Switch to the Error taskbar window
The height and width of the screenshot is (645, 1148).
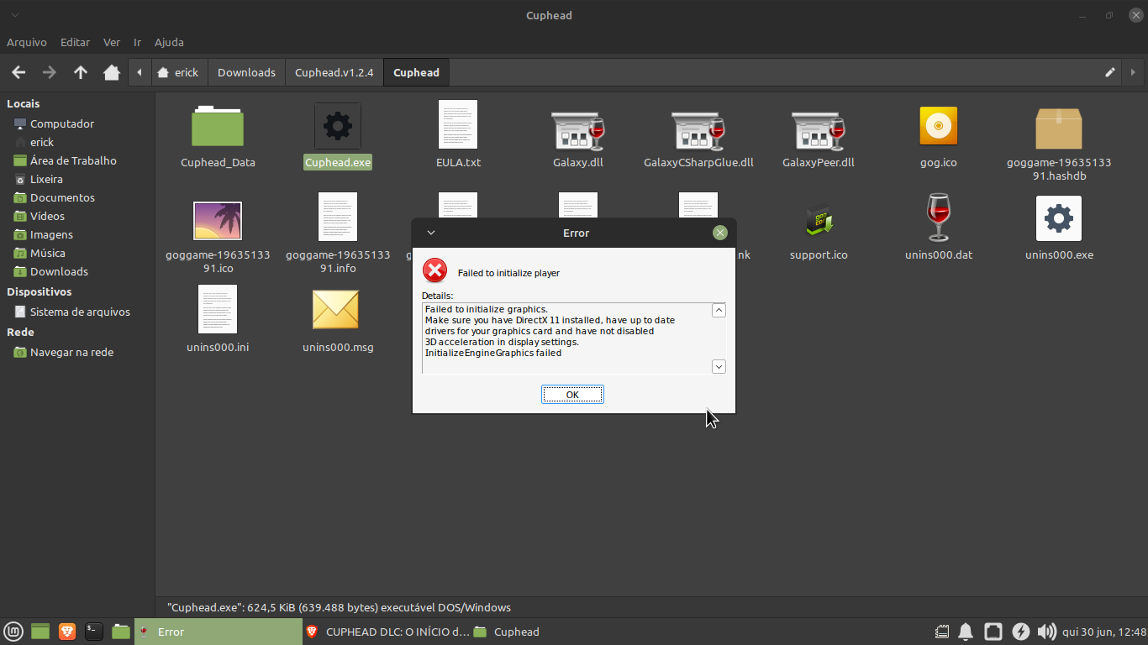[x=219, y=632]
